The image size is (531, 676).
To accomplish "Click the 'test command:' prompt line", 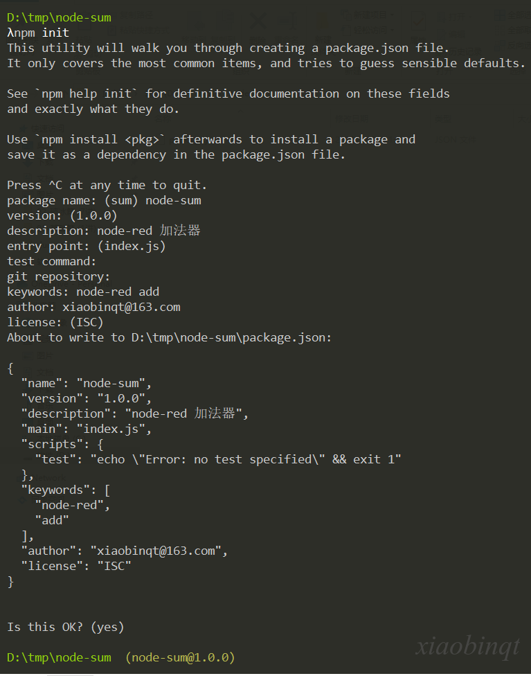I will (52, 261).
